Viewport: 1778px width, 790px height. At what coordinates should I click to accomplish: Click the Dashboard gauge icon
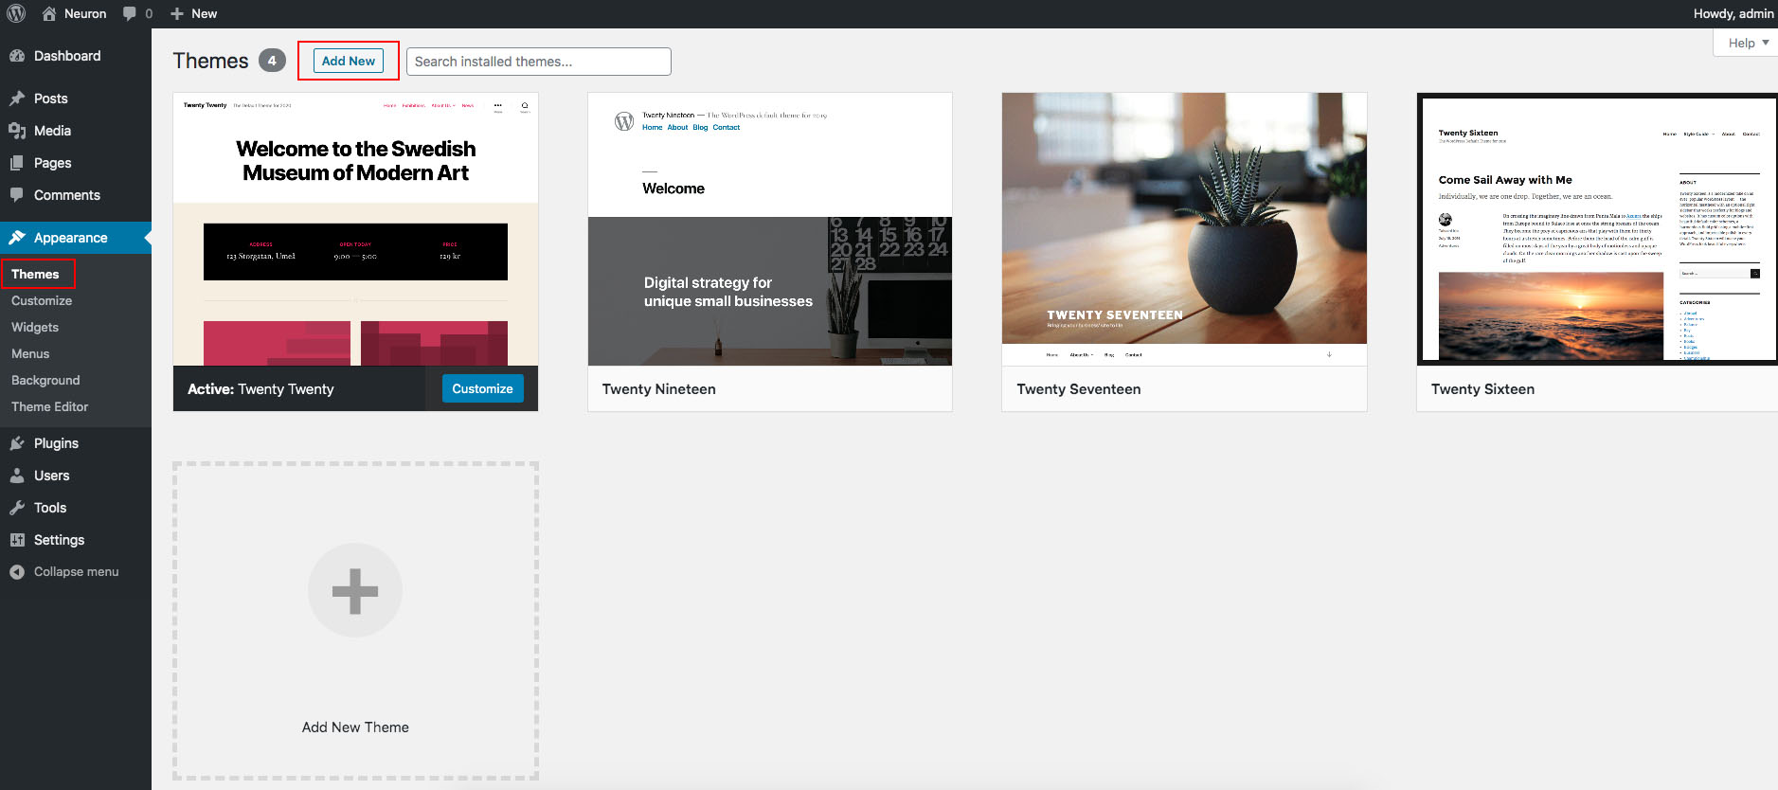point(17,56)
